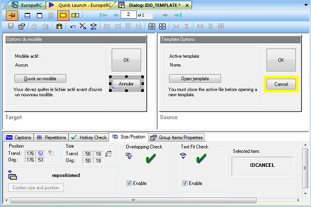Click the pin icon in top toolbar
The height and width of the screenshot is (207, 311).
(12, 16)
